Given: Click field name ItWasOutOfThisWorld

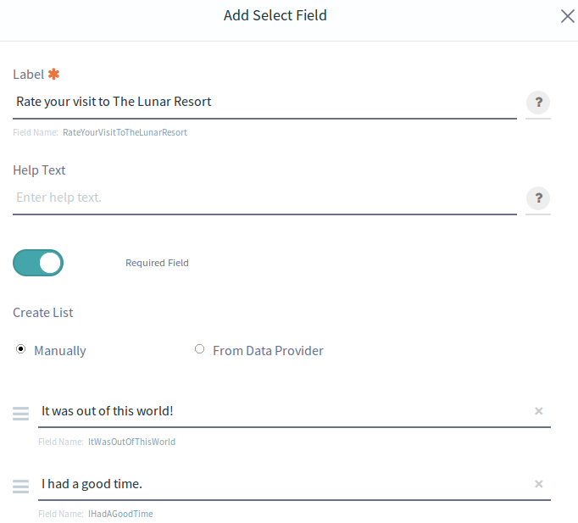Looking at the screenshot, I should pyautogui.click(x=131, y=442).
